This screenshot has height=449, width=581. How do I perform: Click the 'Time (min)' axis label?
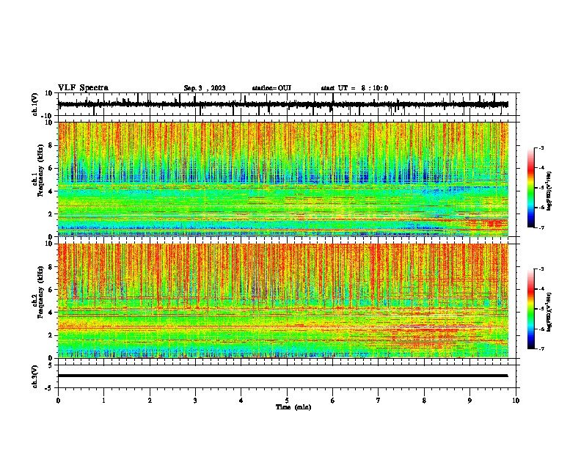(293, 407)
